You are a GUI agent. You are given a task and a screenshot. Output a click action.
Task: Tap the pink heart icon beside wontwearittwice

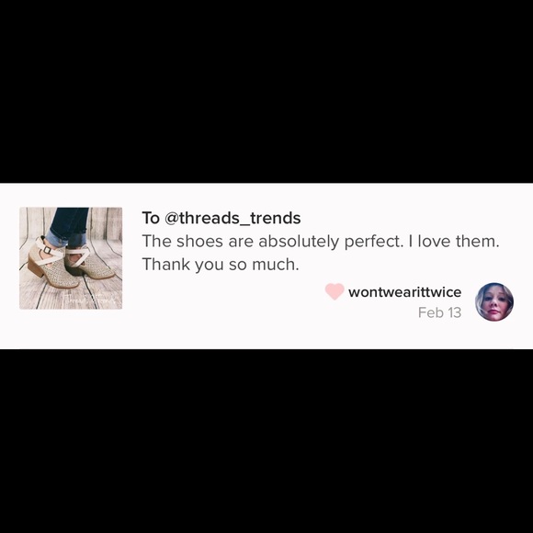tap(335, 291)
